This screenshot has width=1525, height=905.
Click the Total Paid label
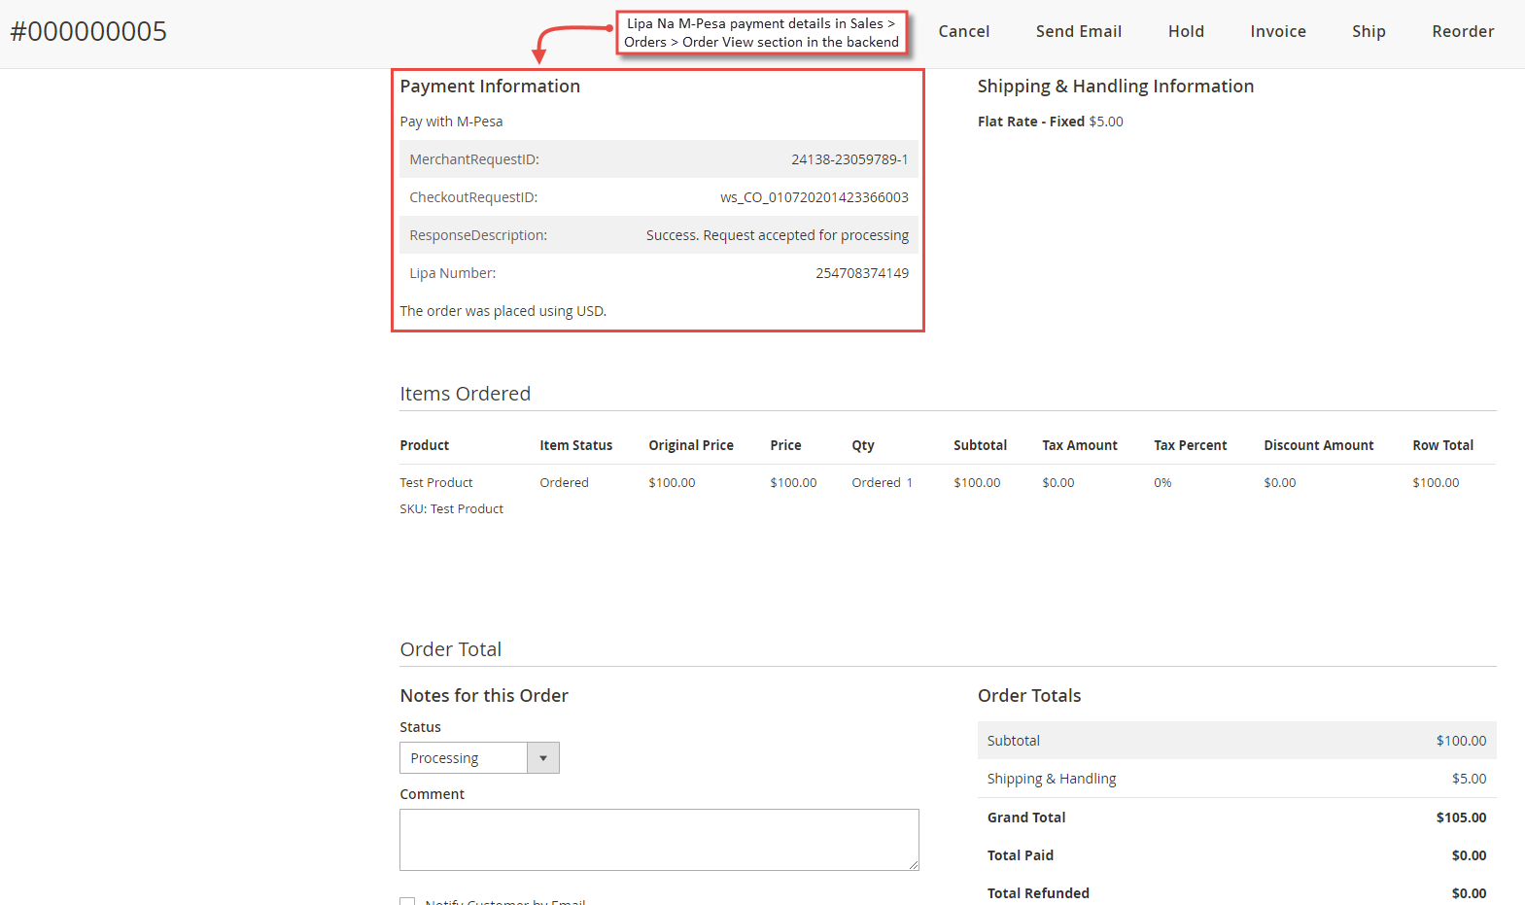1021,855
